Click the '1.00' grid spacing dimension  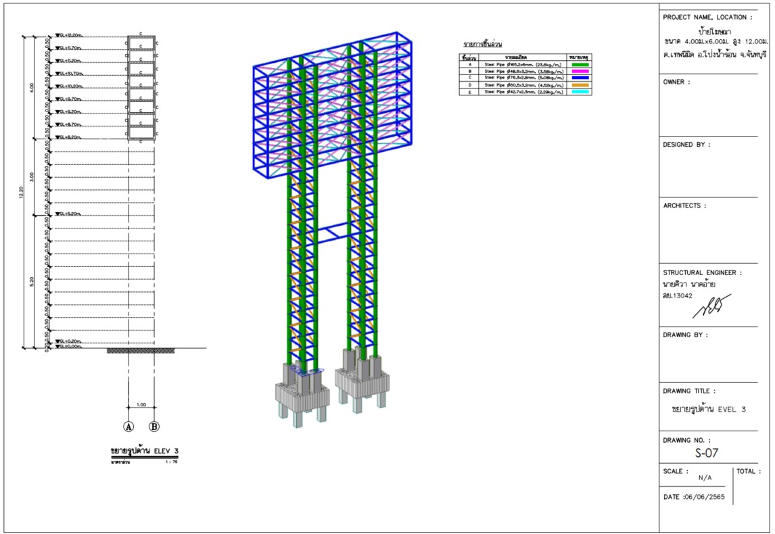pyautogui.click(x=141, y=405)
